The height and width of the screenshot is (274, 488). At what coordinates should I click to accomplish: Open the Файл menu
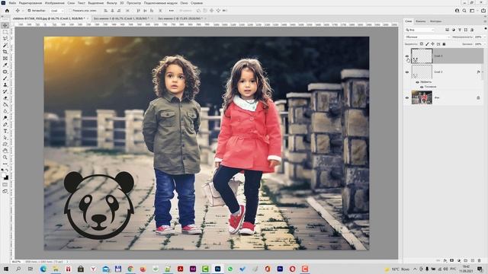click(x=12, y=3)
